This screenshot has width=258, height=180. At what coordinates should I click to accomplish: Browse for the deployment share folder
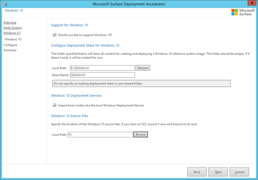pyautogui.click(x=143, y=68)
